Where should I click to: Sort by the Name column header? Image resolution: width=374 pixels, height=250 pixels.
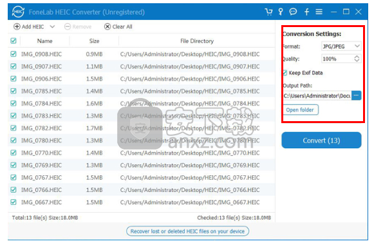pos(45,41)
